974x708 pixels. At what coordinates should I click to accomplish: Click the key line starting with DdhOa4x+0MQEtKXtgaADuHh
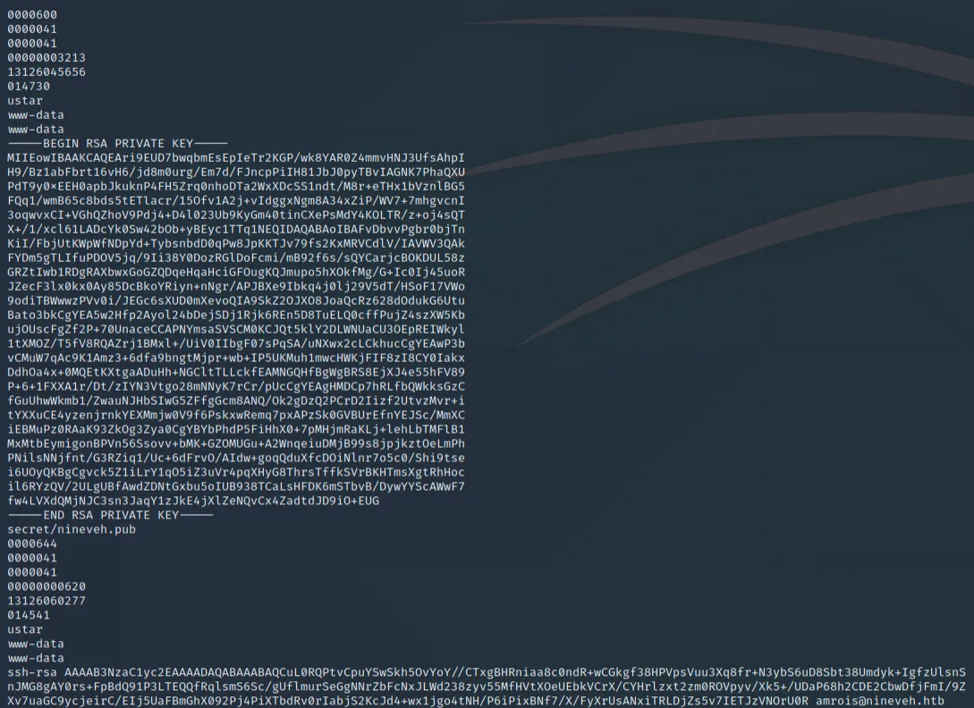point(236,373)
